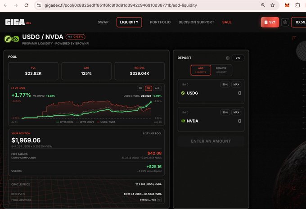Switch chart range to ALL
306x209 pixels.
[157, 88]
